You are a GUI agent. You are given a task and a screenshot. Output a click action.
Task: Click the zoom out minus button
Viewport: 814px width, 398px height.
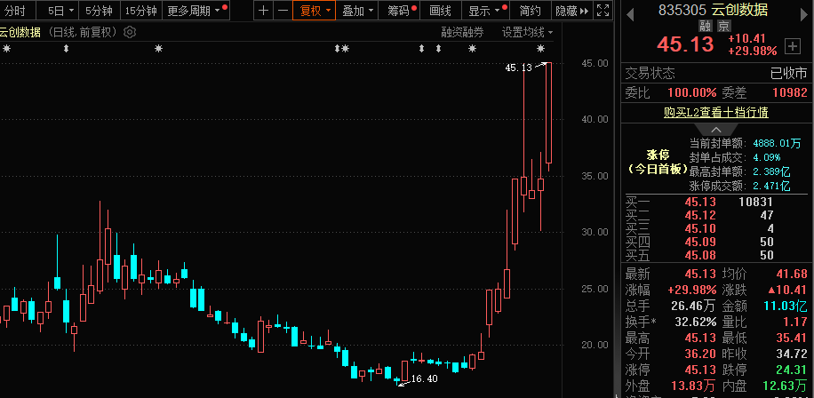[x=282, y=11]
